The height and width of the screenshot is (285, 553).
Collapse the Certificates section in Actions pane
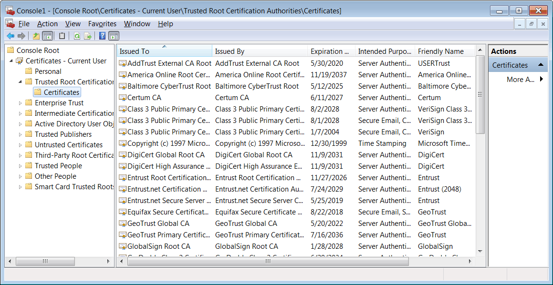(540, 65)
